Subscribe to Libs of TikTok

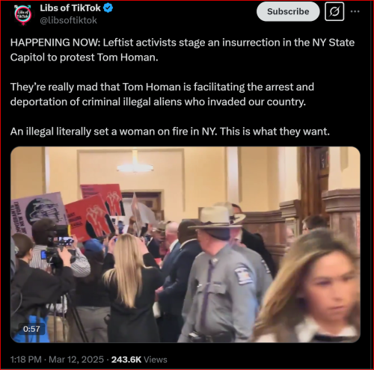pyautogui.click(x=288, y=11)
